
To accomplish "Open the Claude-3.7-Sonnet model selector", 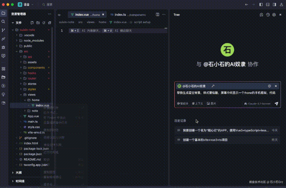I will pos(257,104).
